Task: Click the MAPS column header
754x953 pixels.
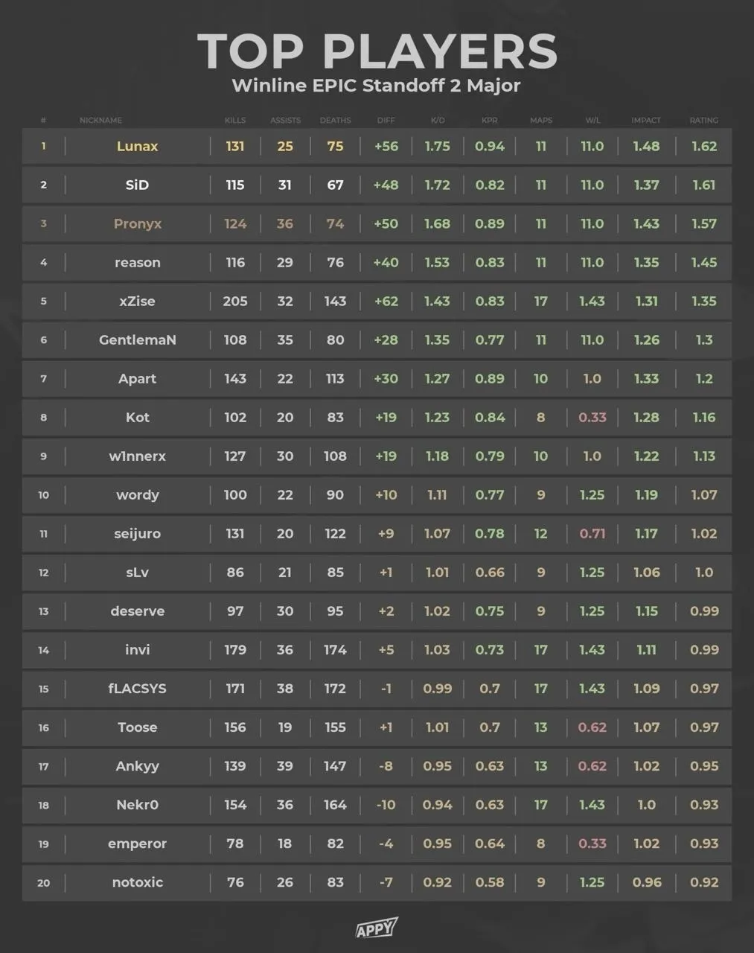Action: (541, 121)
